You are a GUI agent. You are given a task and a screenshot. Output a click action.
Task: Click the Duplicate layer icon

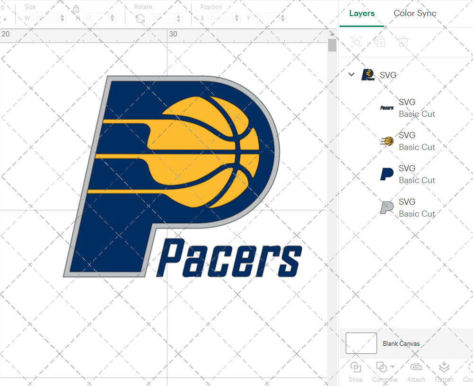[380, 42]
